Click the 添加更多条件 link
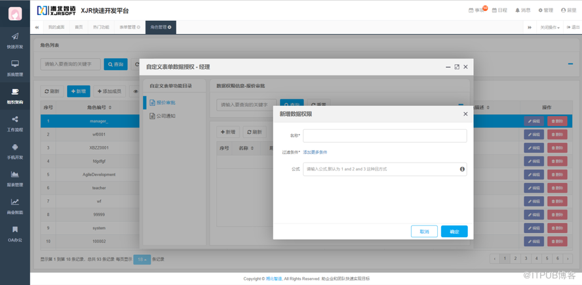 (315, 152)
